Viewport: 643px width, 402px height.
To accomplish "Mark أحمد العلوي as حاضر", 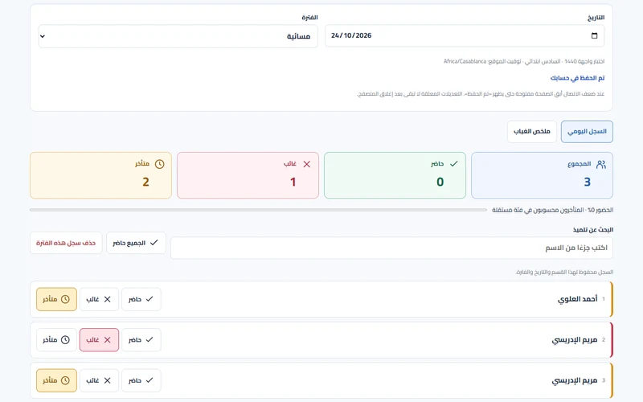I will point(141,299).
